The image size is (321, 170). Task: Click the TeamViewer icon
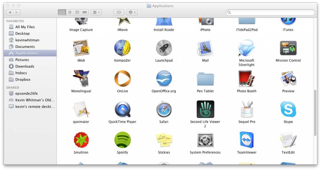246,140
